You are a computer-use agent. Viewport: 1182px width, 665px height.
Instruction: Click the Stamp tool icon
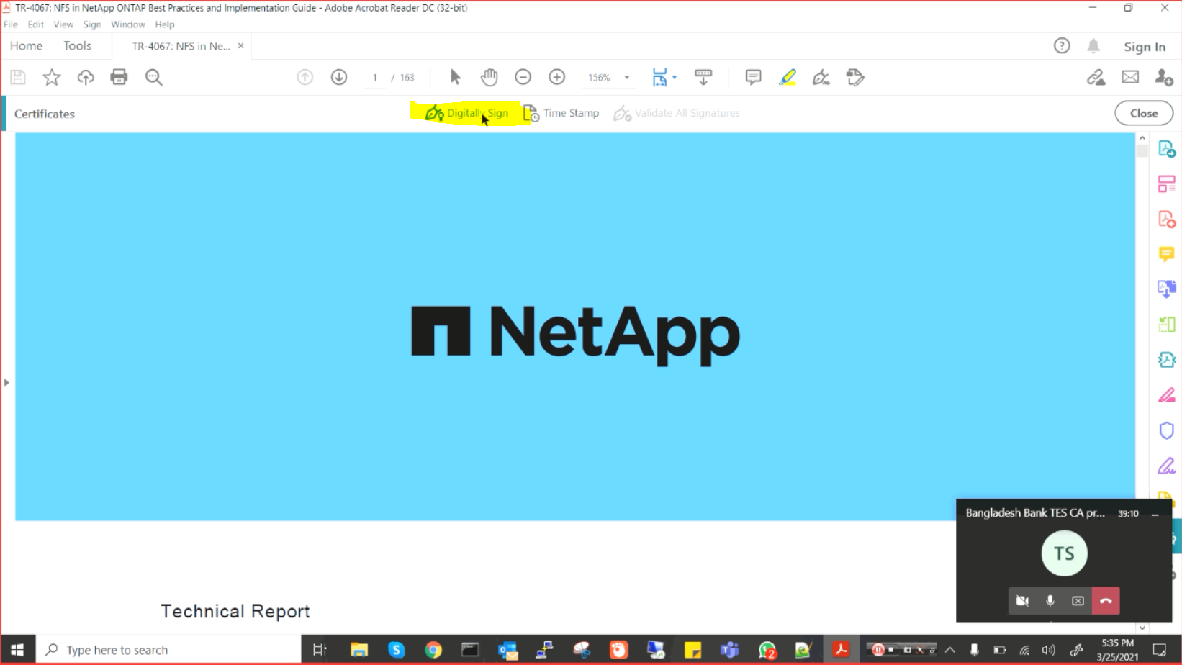(x=855, y=77)
